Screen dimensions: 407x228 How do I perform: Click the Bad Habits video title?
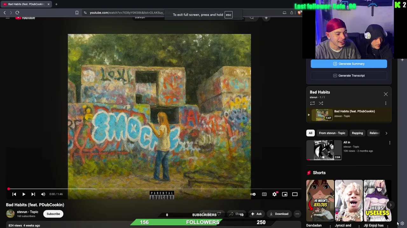pyautogui.click(x=35, y=205)
